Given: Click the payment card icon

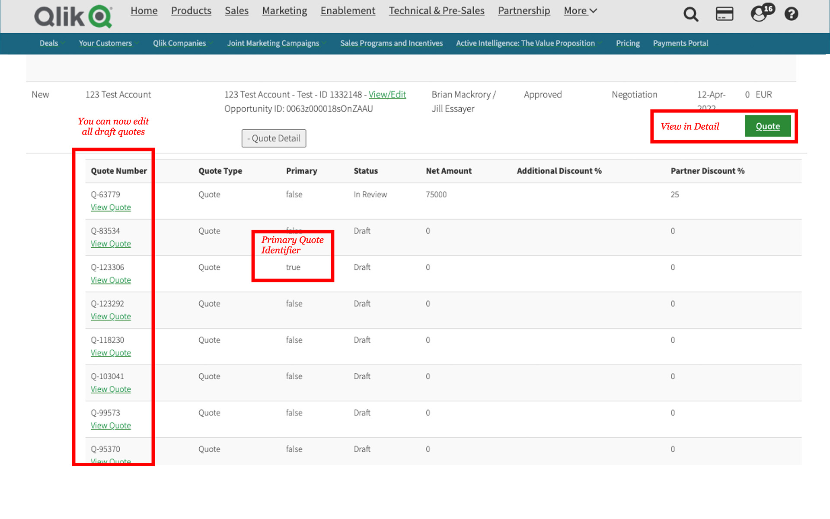Looking at the screenshot, I should (725, 14).
